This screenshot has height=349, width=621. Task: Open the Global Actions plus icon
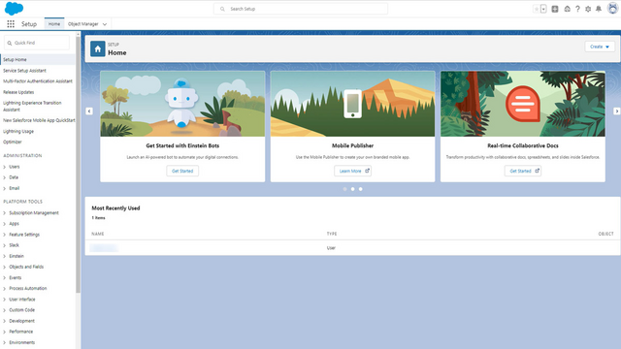click(x=555, y=9)
